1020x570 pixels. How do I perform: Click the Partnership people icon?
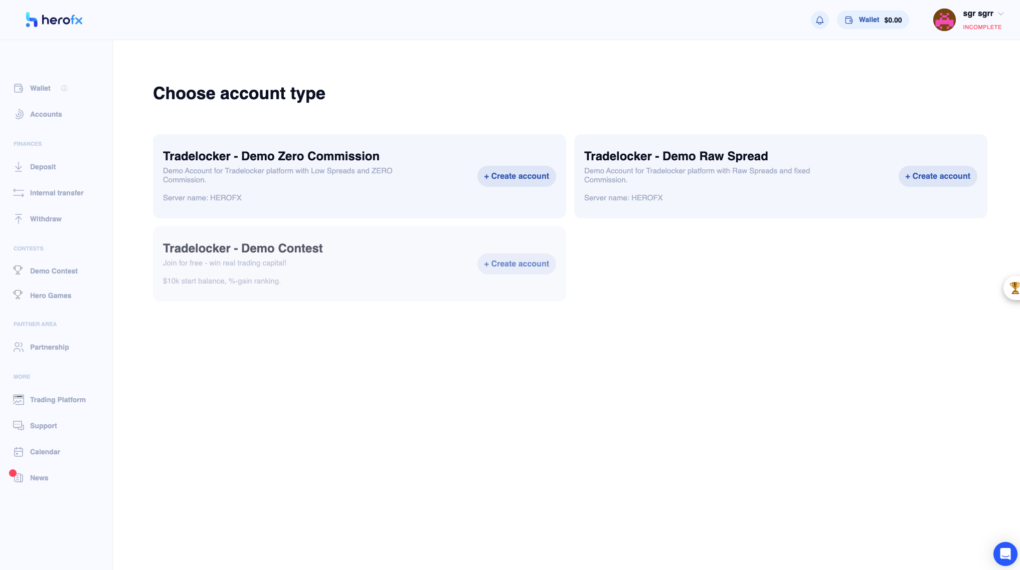tap(19, 347)
